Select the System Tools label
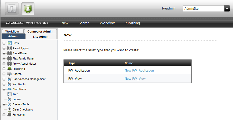Viewport: 233px width, 120px height. 21,104
